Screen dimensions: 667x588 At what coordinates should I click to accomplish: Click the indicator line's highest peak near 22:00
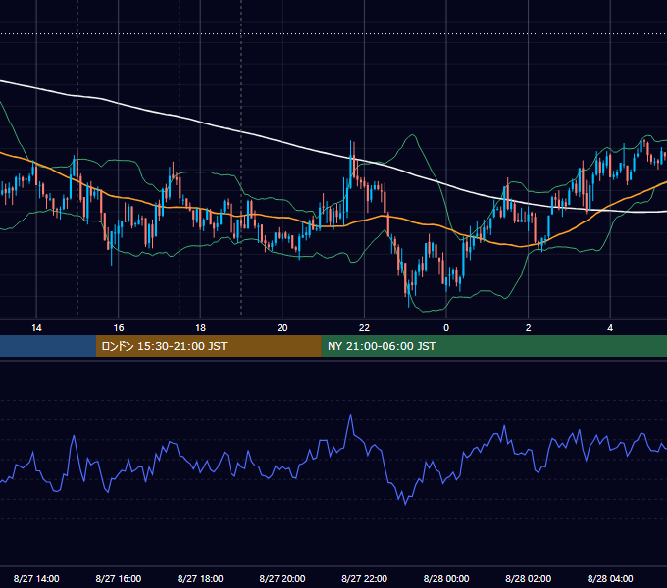tap(351, 415)
